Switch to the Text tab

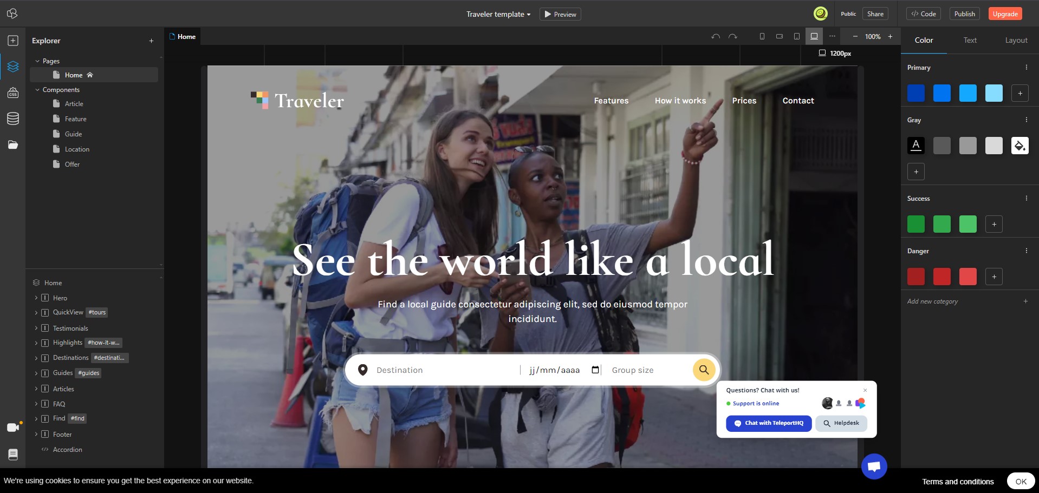970,40
